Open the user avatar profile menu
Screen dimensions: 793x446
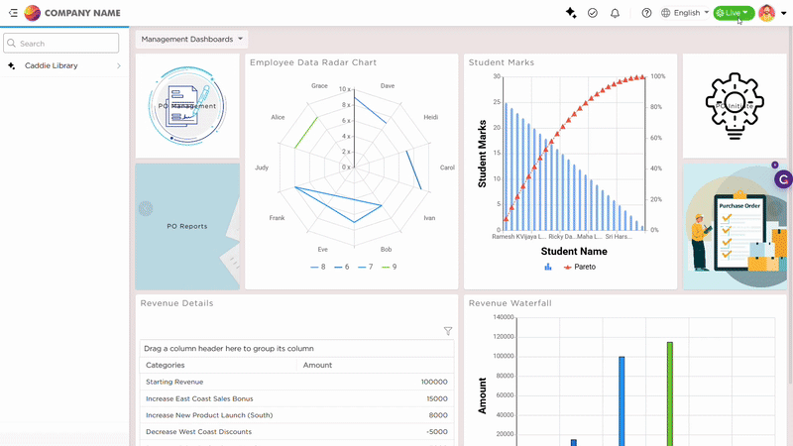click(x=767, y=13)
